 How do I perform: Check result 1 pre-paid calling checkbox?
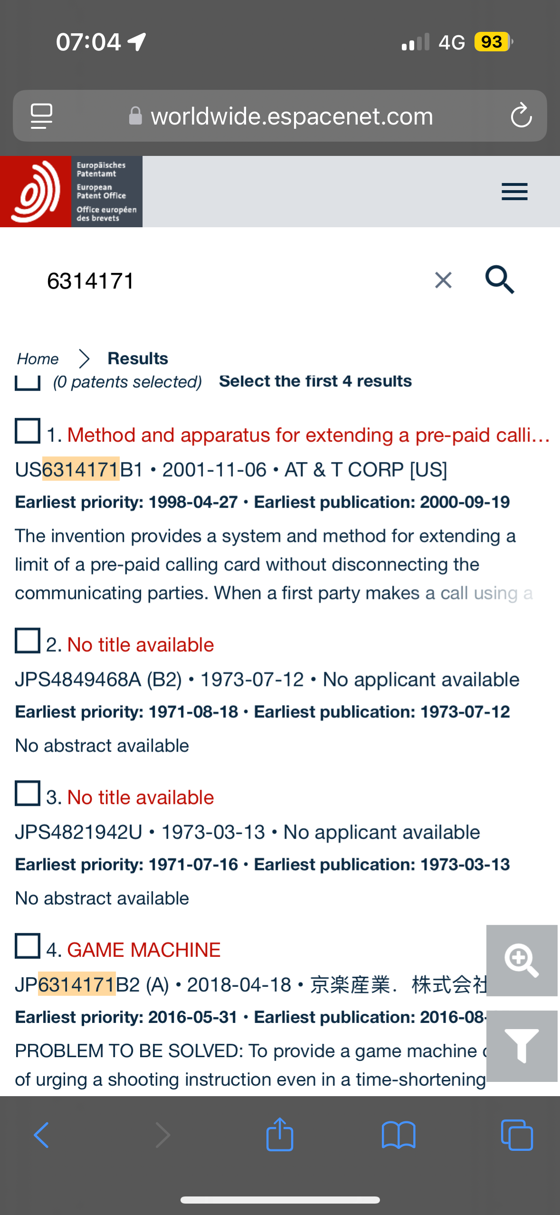(28, 431)
